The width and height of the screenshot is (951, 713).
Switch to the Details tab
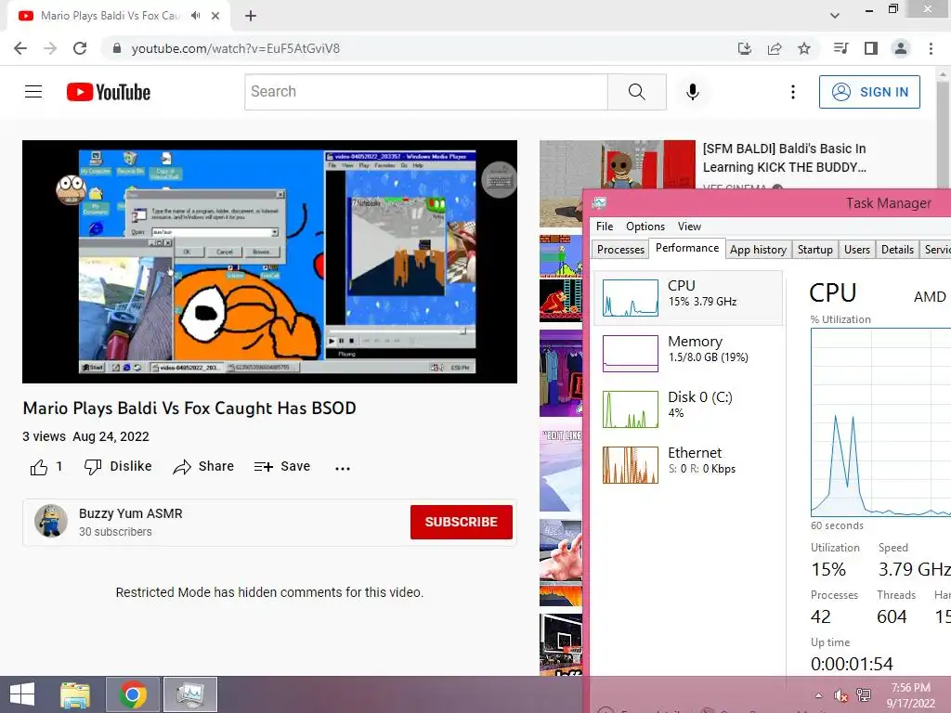point(898,249)
